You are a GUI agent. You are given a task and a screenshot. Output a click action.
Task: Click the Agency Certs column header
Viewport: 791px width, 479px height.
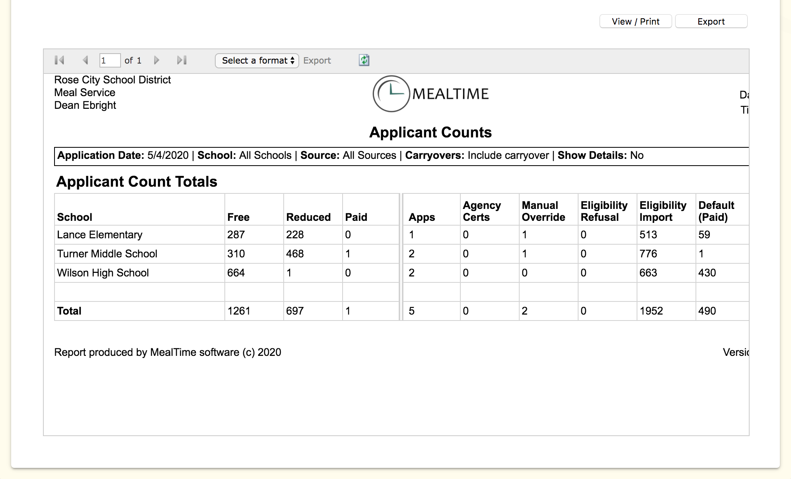[x=481, y=211]
